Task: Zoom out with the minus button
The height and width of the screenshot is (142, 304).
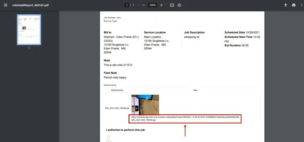Action: click(144, 5)
